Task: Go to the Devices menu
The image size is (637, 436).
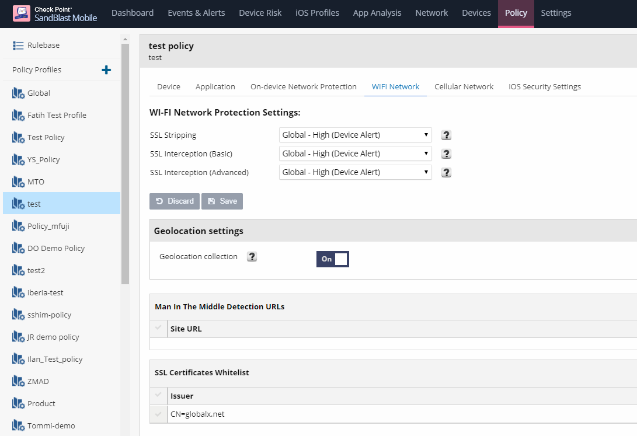Action: click(x=476, y=13)
